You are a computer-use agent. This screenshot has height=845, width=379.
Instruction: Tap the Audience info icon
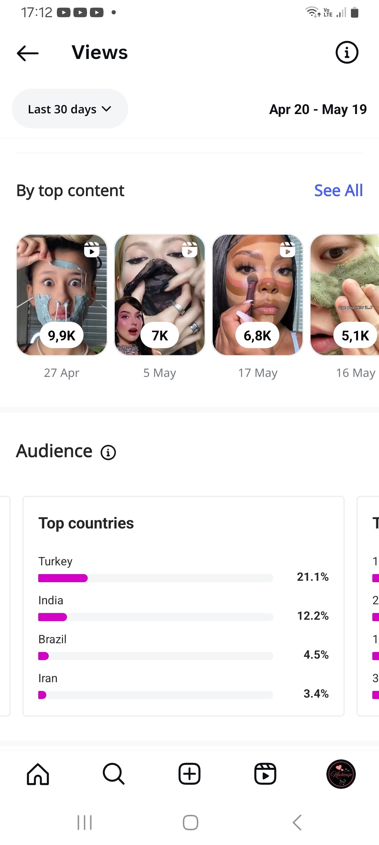click(x=108, y=452)
